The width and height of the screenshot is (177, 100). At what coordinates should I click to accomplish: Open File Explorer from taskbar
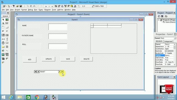(x=20, y=97)
